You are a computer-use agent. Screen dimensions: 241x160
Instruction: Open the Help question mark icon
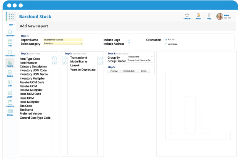point(209,15)
